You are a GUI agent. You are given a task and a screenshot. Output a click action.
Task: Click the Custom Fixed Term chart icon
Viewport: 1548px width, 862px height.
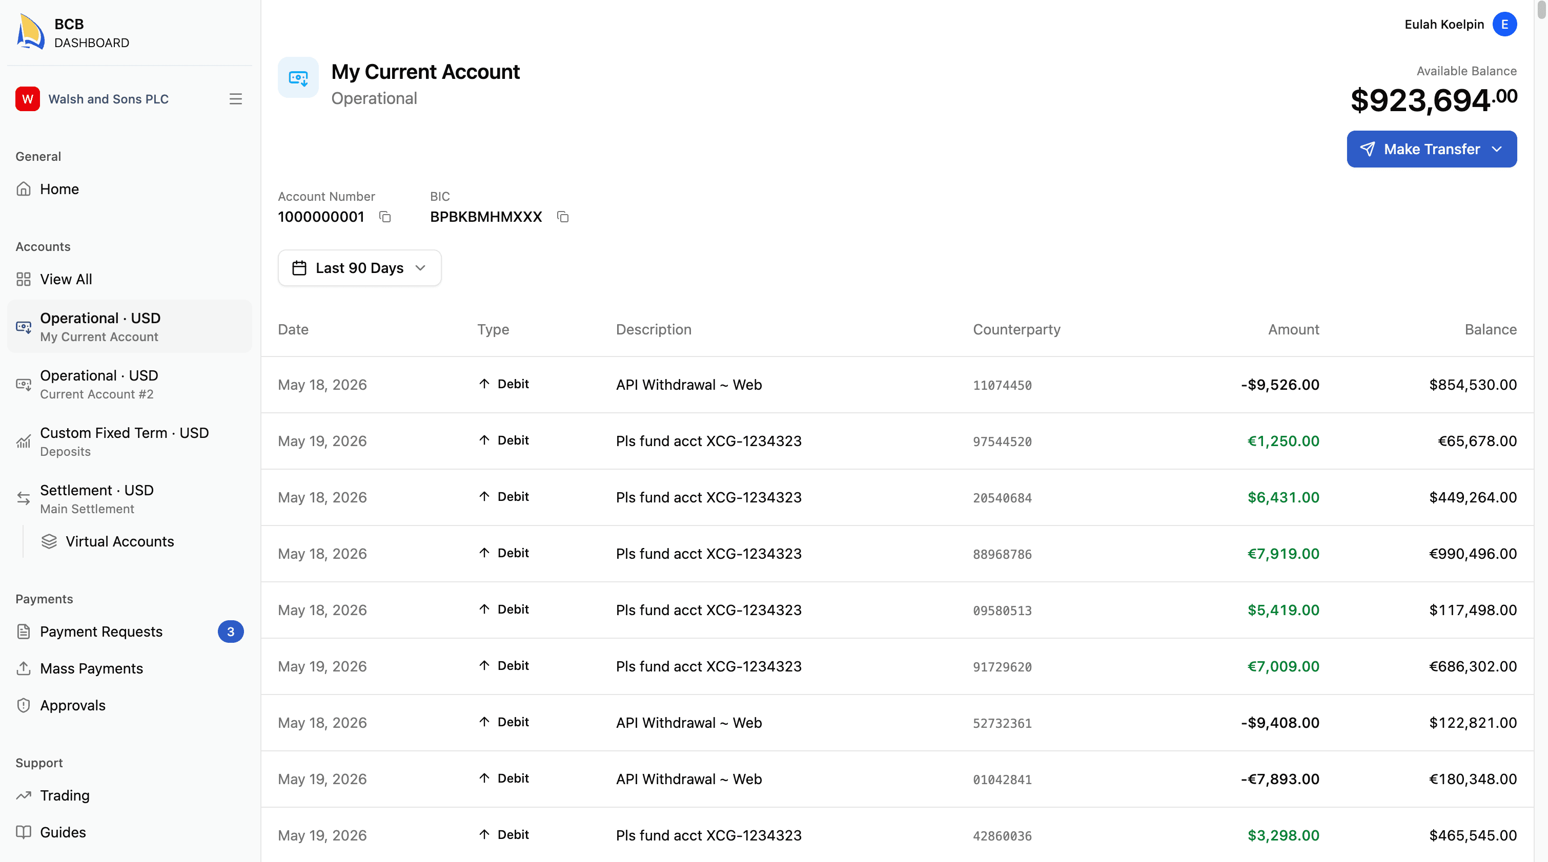pos(24,442)
